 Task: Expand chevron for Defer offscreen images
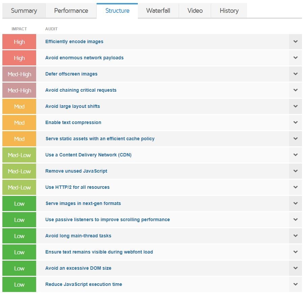(295, 74)
